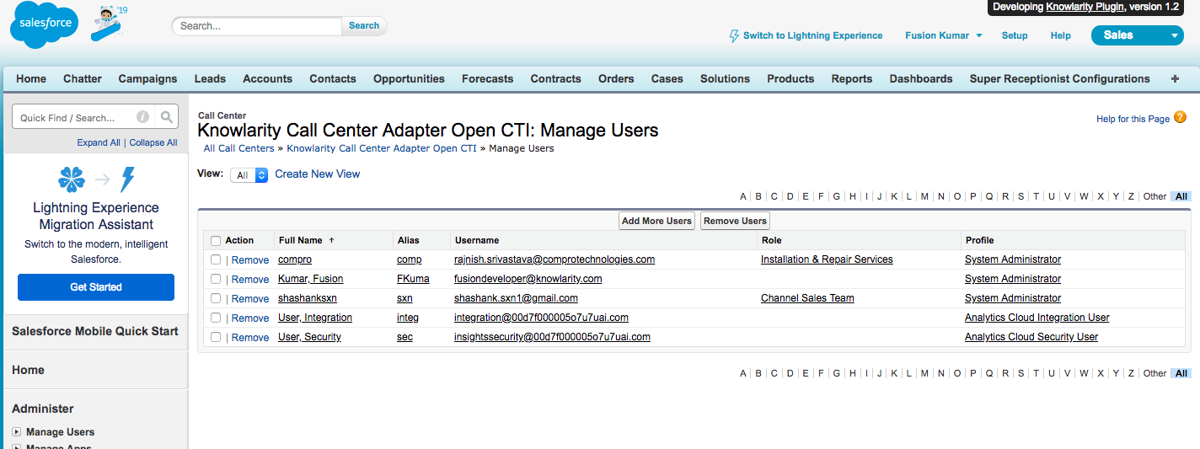
Task: Click Expand All in sidebar
Action: [99, 142]
